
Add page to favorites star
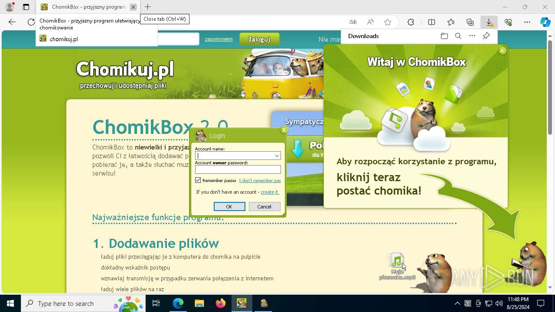tap(388, 22)
